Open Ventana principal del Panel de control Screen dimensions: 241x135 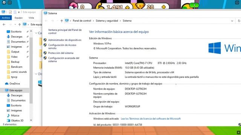point(65,31)
